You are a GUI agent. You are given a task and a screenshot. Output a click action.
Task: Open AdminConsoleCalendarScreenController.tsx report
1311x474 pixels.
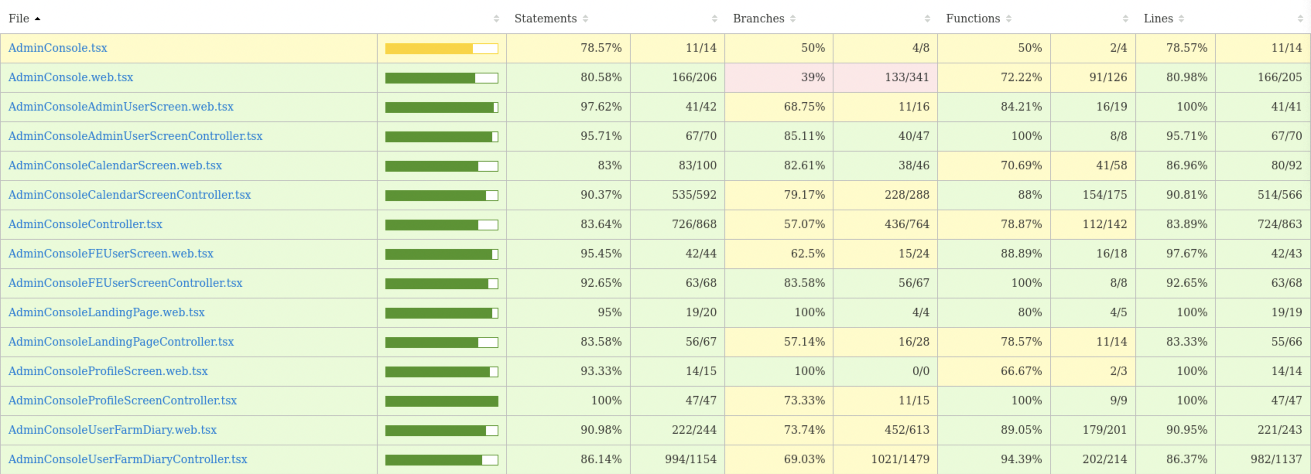pyautogui.click(x=129, y=195)
